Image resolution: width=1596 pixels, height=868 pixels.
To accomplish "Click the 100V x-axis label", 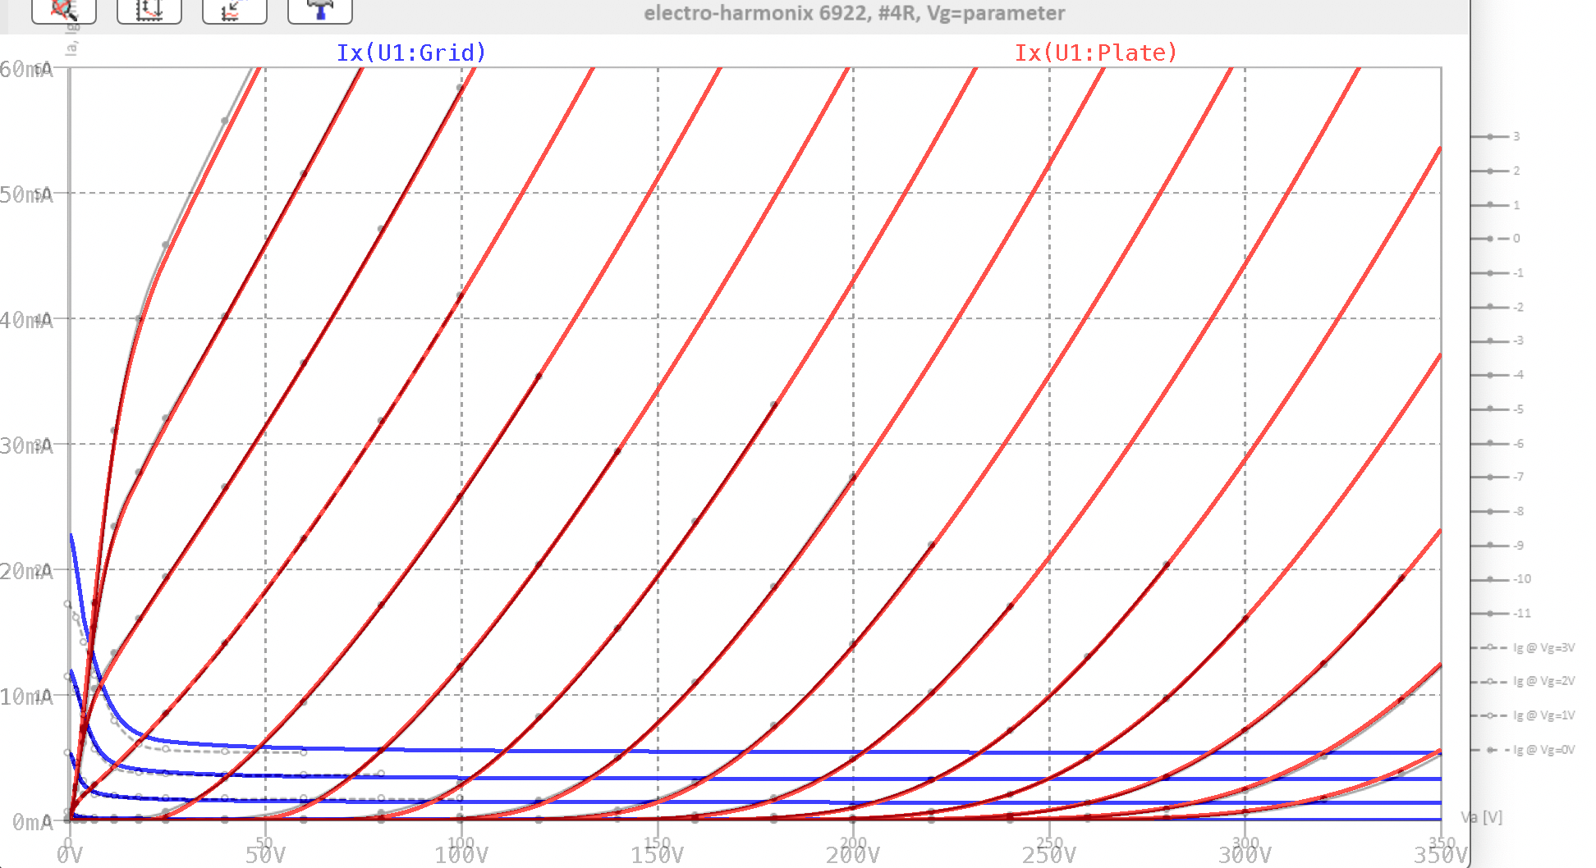I will click(461, 855).
